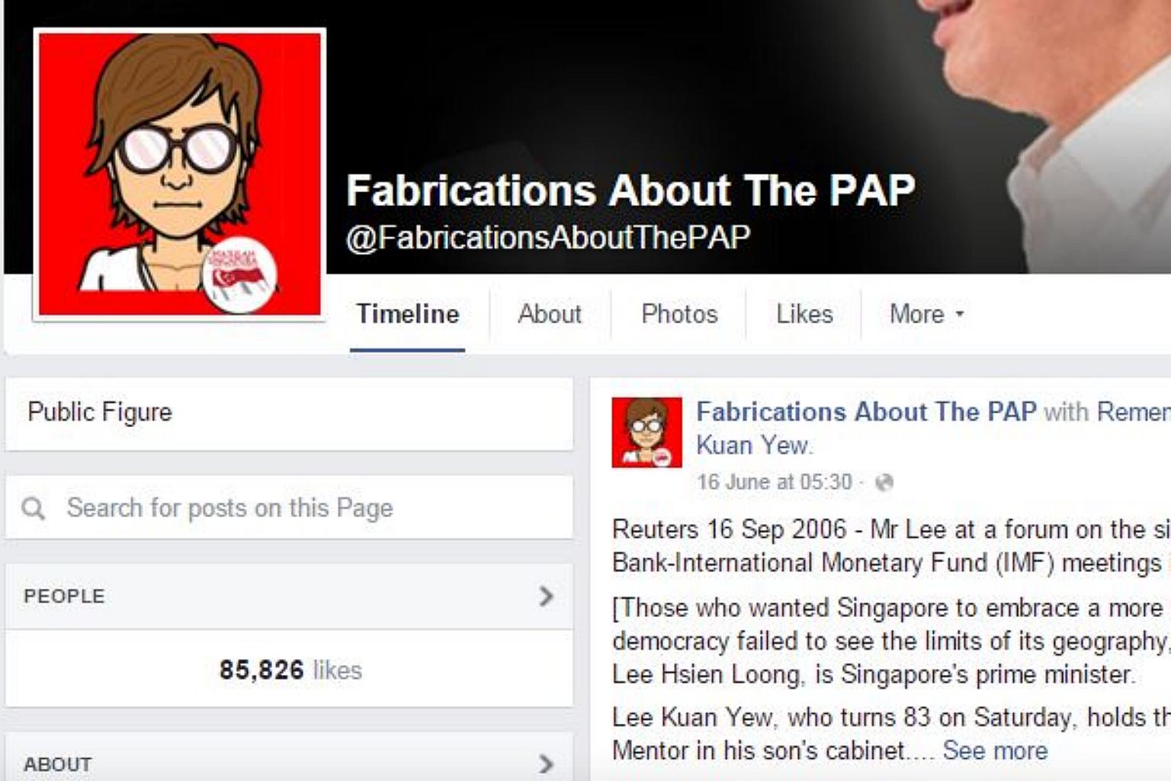
Task: Expand the ABOUT section chevron
Action: click(x=546, y=763)
